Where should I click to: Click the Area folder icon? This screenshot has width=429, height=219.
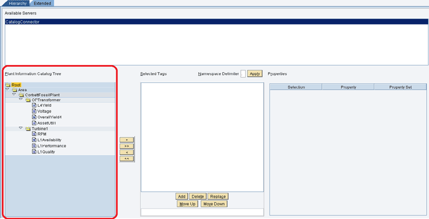coord(14,90)
